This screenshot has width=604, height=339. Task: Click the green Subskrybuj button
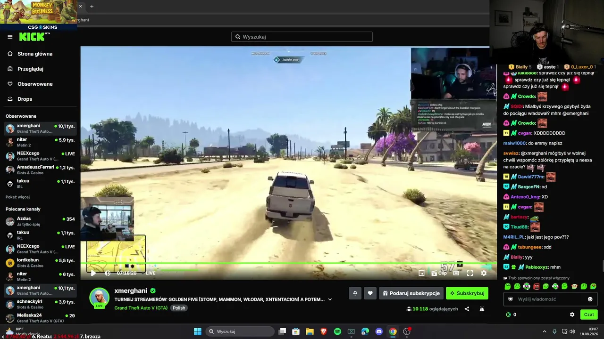click(x=467, y=293)
